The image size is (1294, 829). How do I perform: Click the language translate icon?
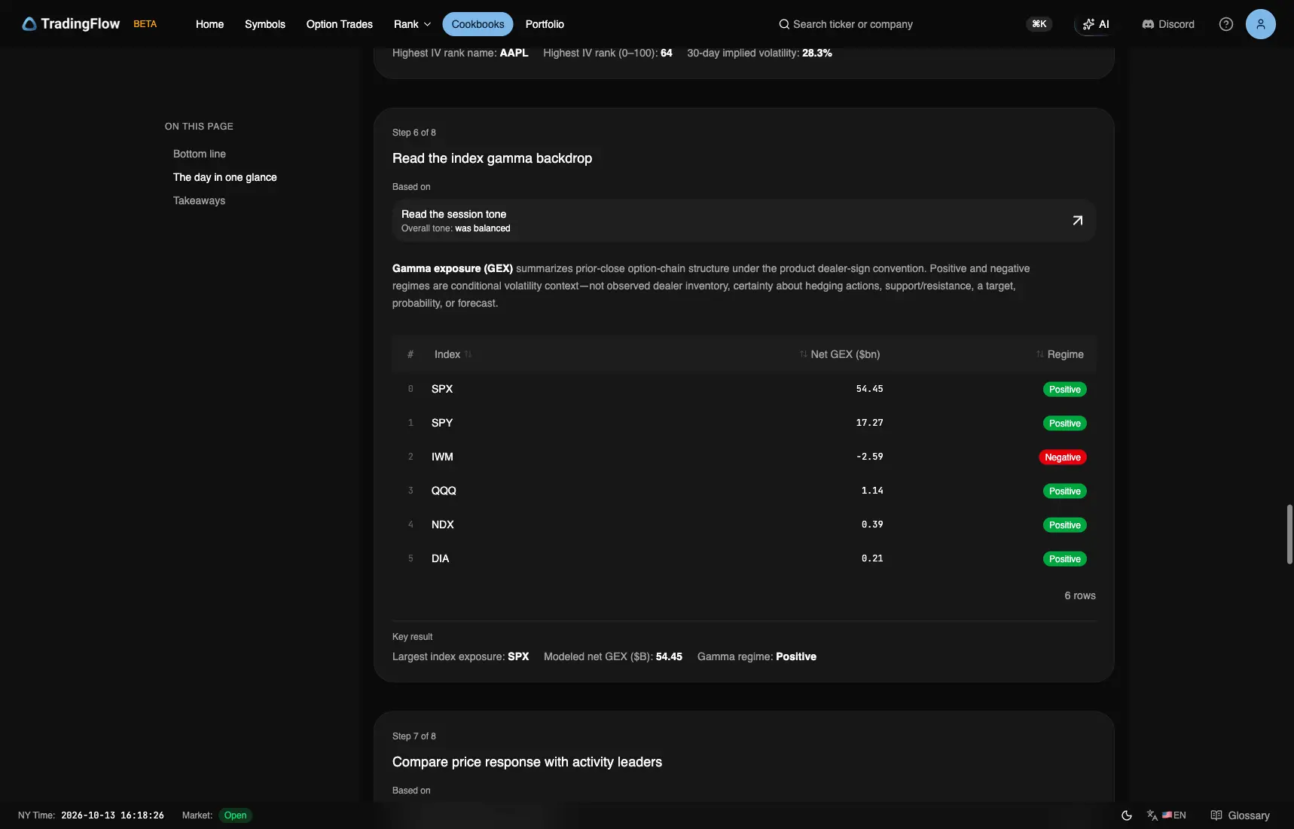(x=1152, y=815)
